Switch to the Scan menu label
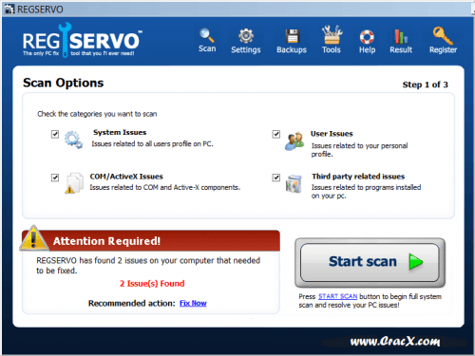The width and height of the screenshot is (475, 356). (x=207, y=48)
